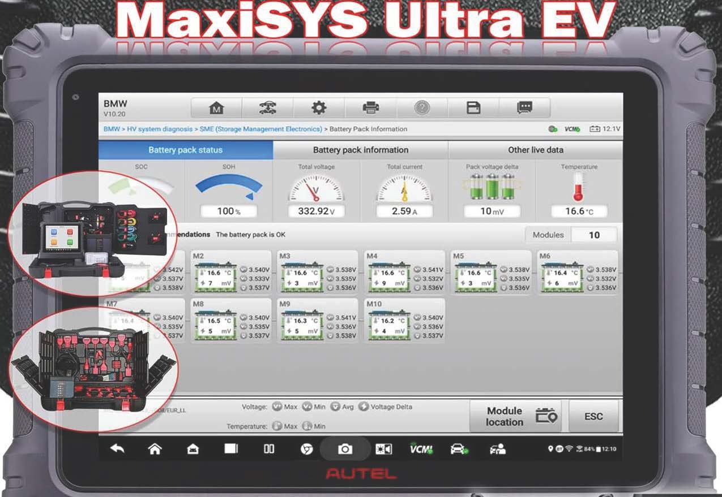Switch to the Battery pack status tab
Viewport: 722px width, 497px height.
pyautogui.click(x=185, y=150)
